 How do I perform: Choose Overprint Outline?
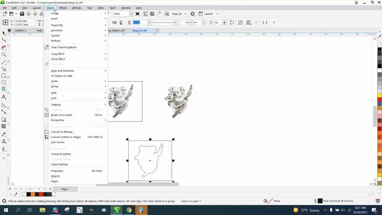(x=76, y=154)
